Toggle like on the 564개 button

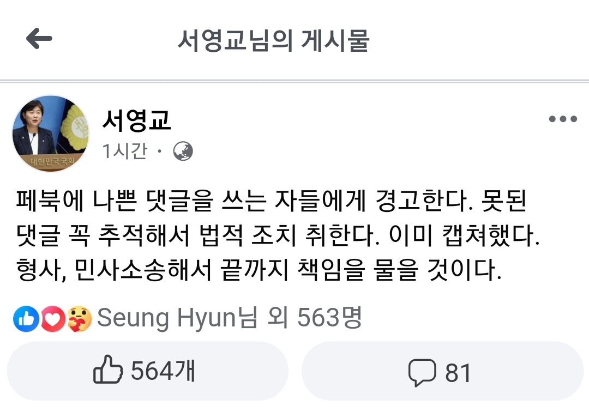(148, 371)
